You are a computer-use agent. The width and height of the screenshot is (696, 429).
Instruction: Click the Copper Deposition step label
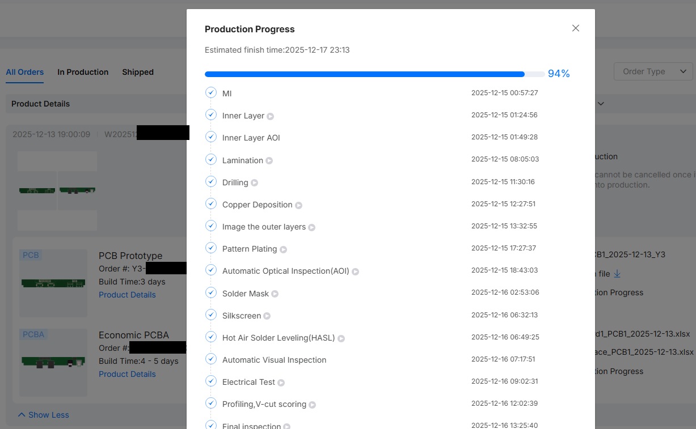(x=258, y=205)
